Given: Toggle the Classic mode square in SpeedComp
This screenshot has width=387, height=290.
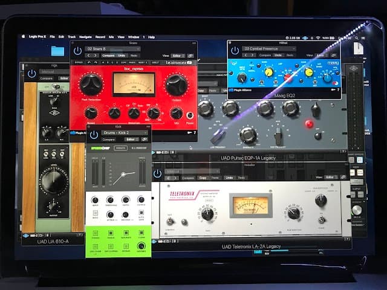Looking at the screenshot, I should (96, 233).
